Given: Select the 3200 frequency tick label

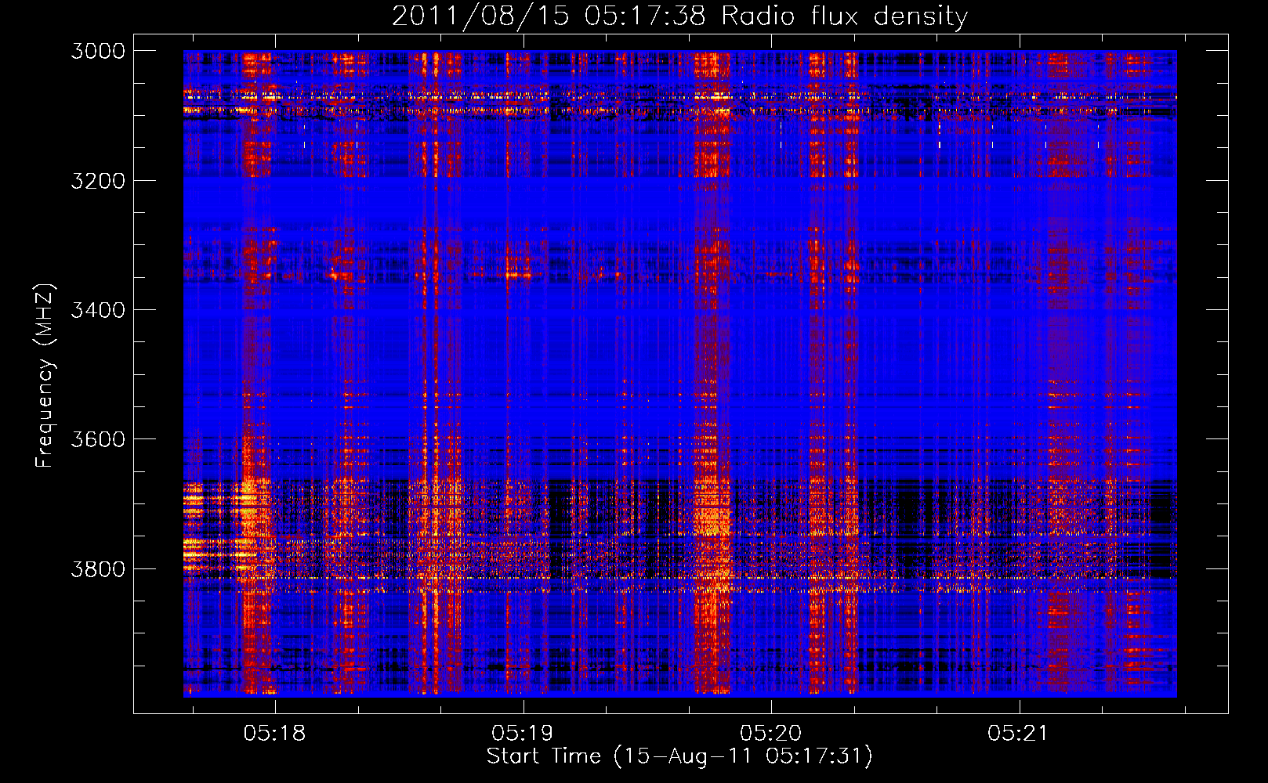Looking at the screenshot, I should click(98, 181).
